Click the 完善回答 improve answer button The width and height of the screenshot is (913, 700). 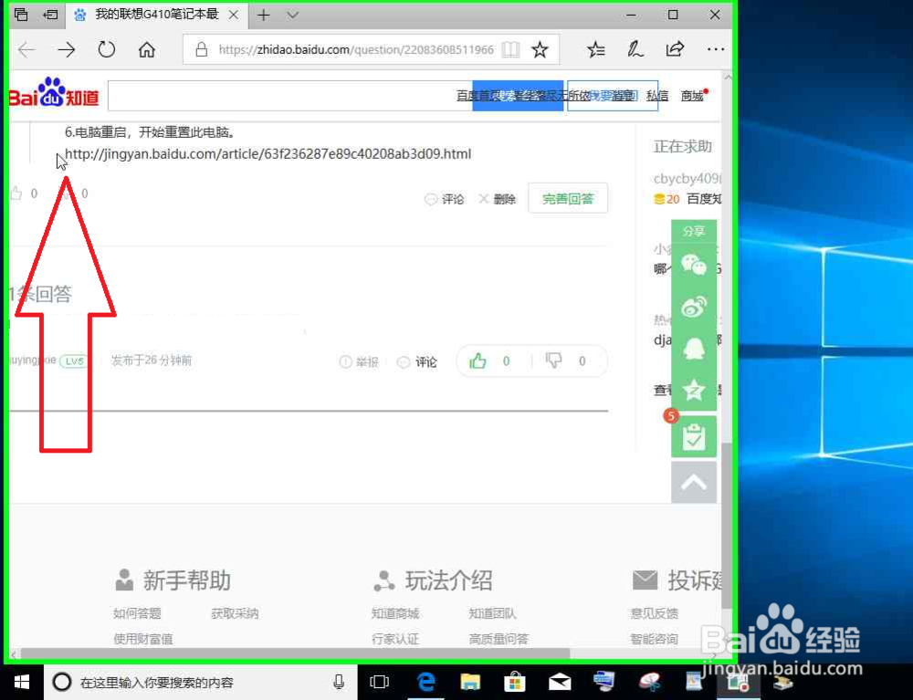[x=568, y=198]
